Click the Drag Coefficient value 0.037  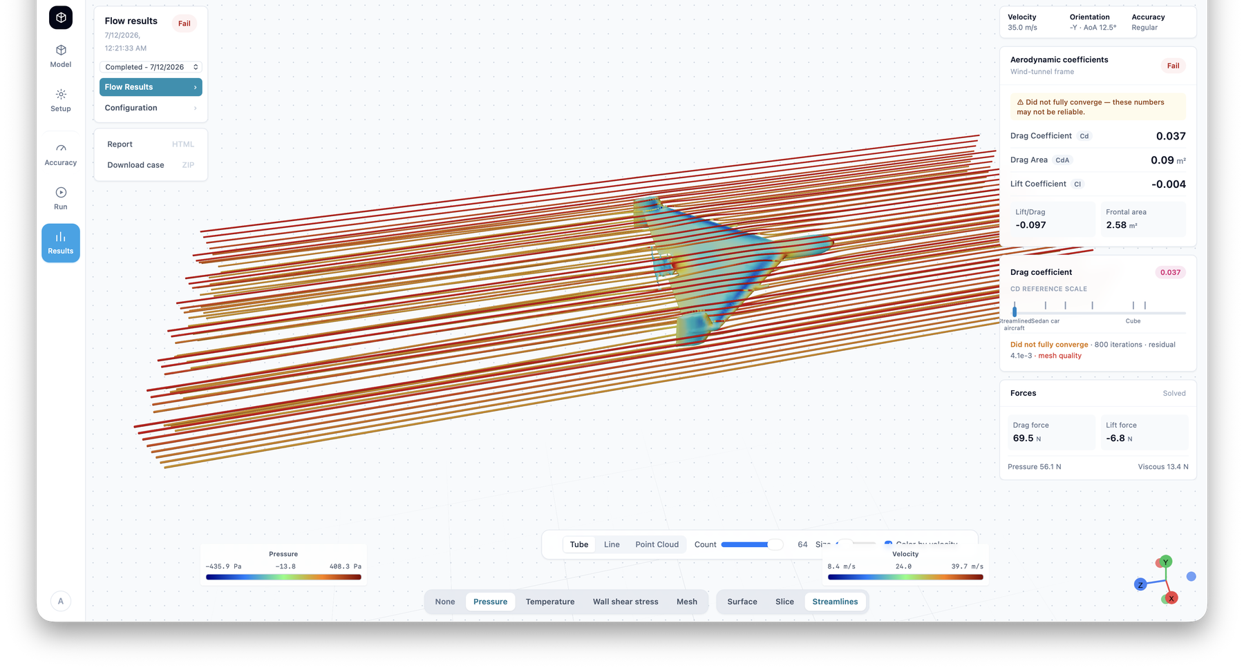coord(1171,136)
